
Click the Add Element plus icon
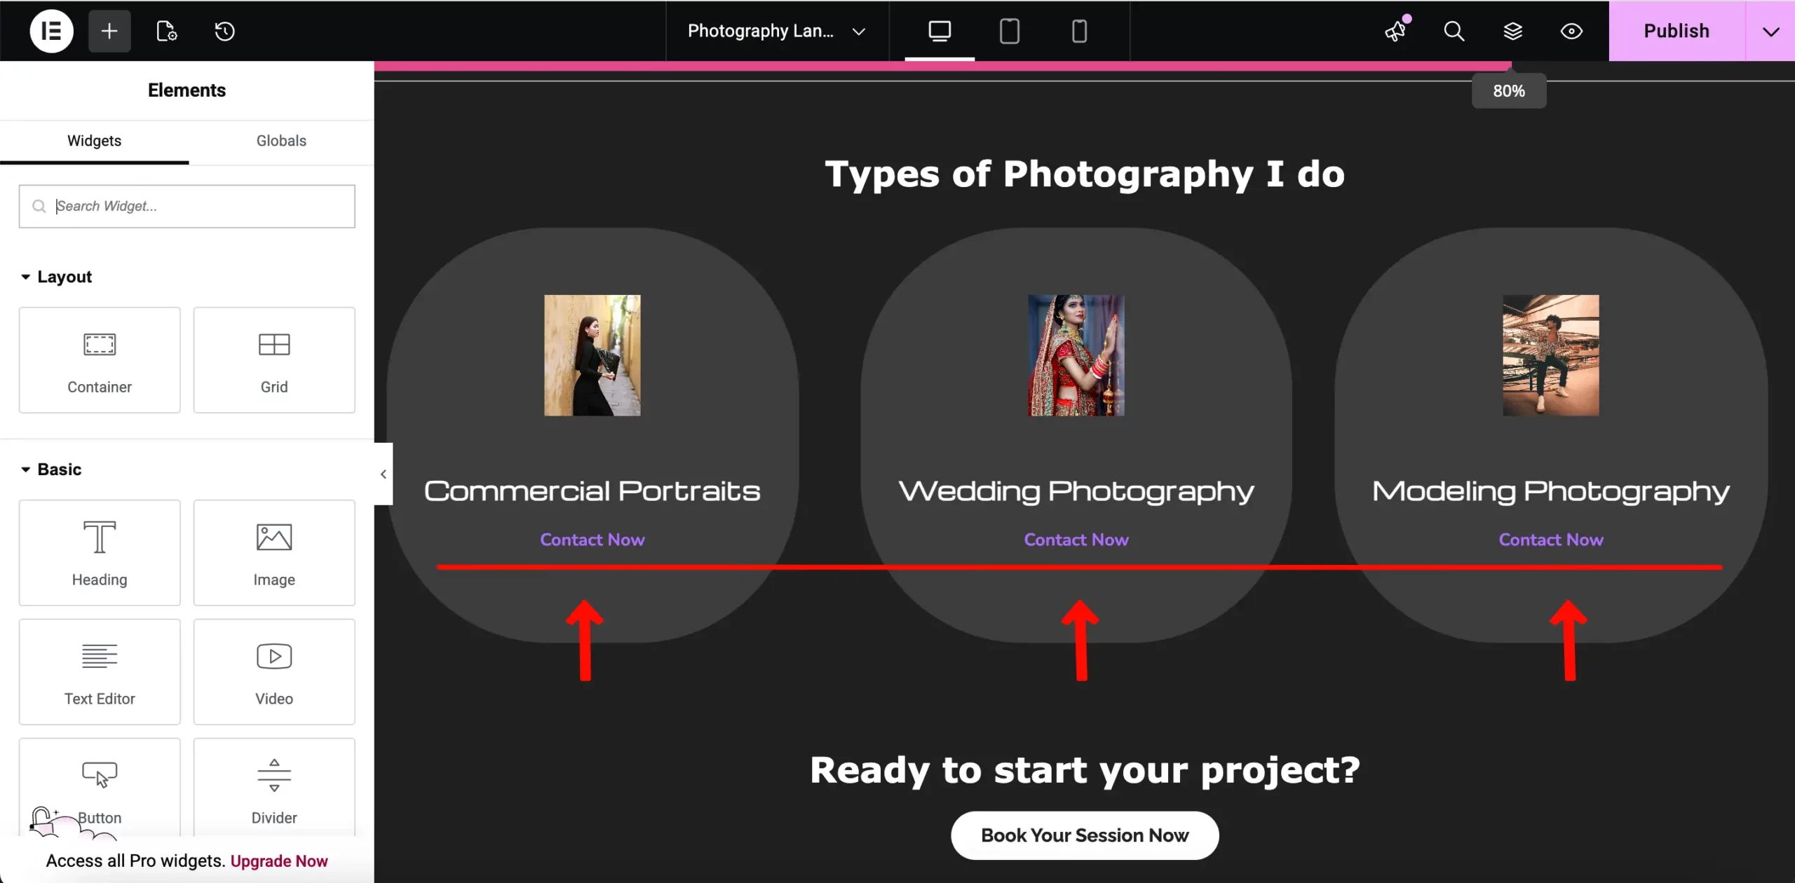[x=109, y=31]
